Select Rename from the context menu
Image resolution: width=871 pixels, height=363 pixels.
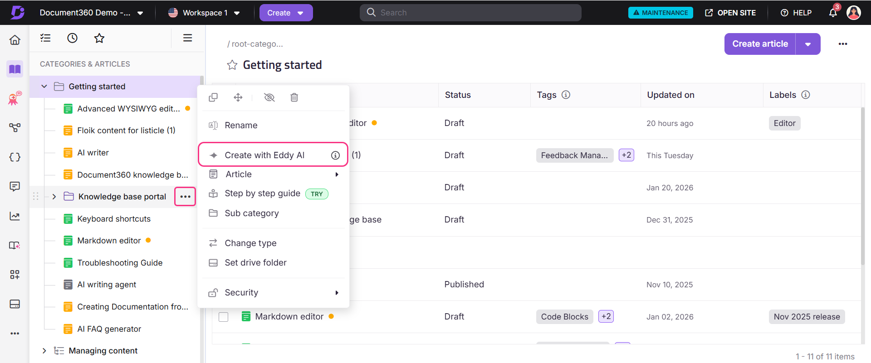click(274, 126)
